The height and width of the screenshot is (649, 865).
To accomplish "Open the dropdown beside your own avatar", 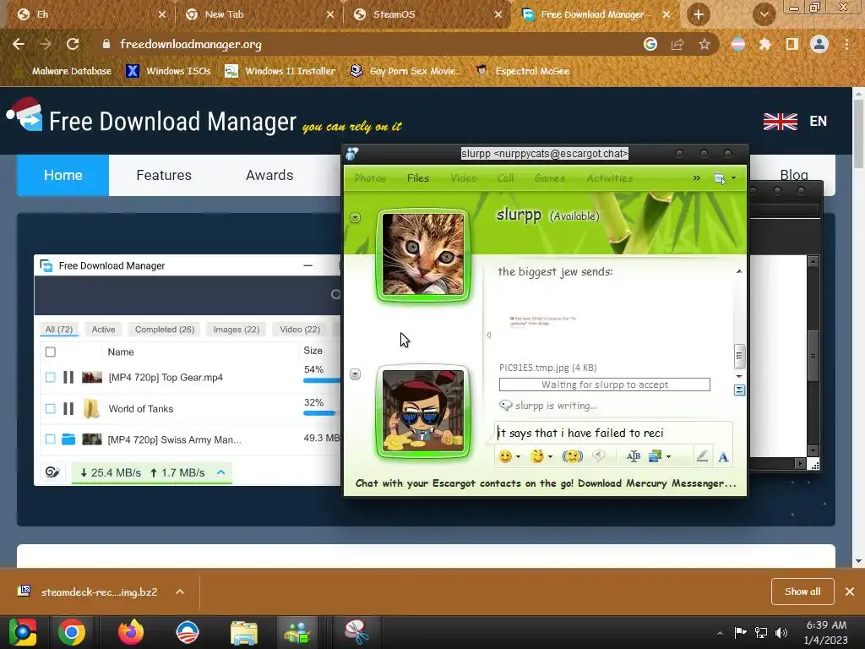I will pyautogui.click(x=356, y=374).
